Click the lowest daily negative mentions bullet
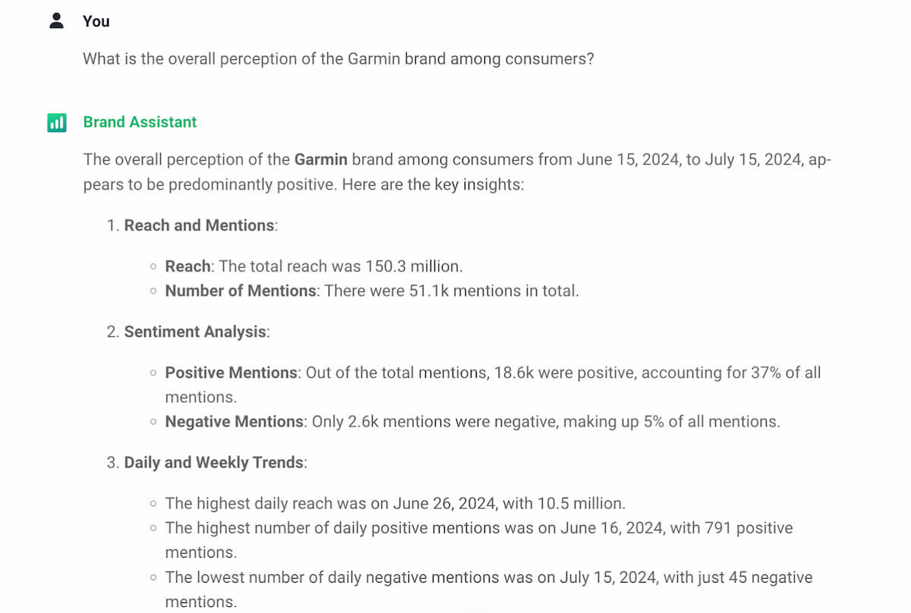Screen dimensions: 911x613 point(488,577)
